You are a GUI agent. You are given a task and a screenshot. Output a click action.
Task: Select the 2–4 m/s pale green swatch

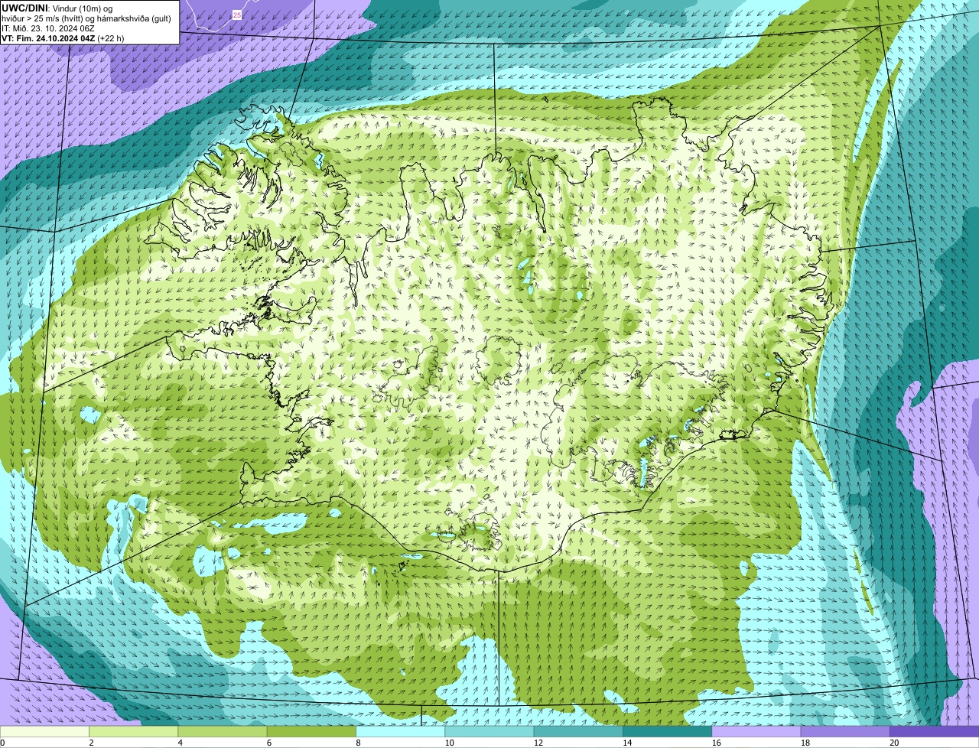coord(134,732)
